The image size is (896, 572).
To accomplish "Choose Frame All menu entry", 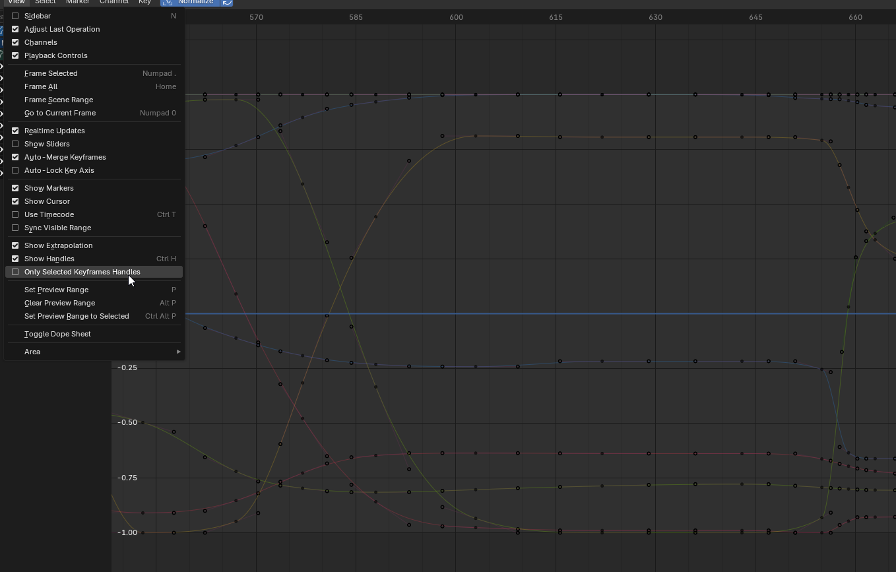I will (94, 86).
